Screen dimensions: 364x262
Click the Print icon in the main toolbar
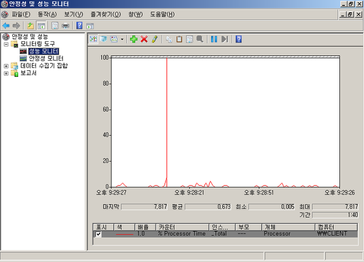tap(66, 26)
